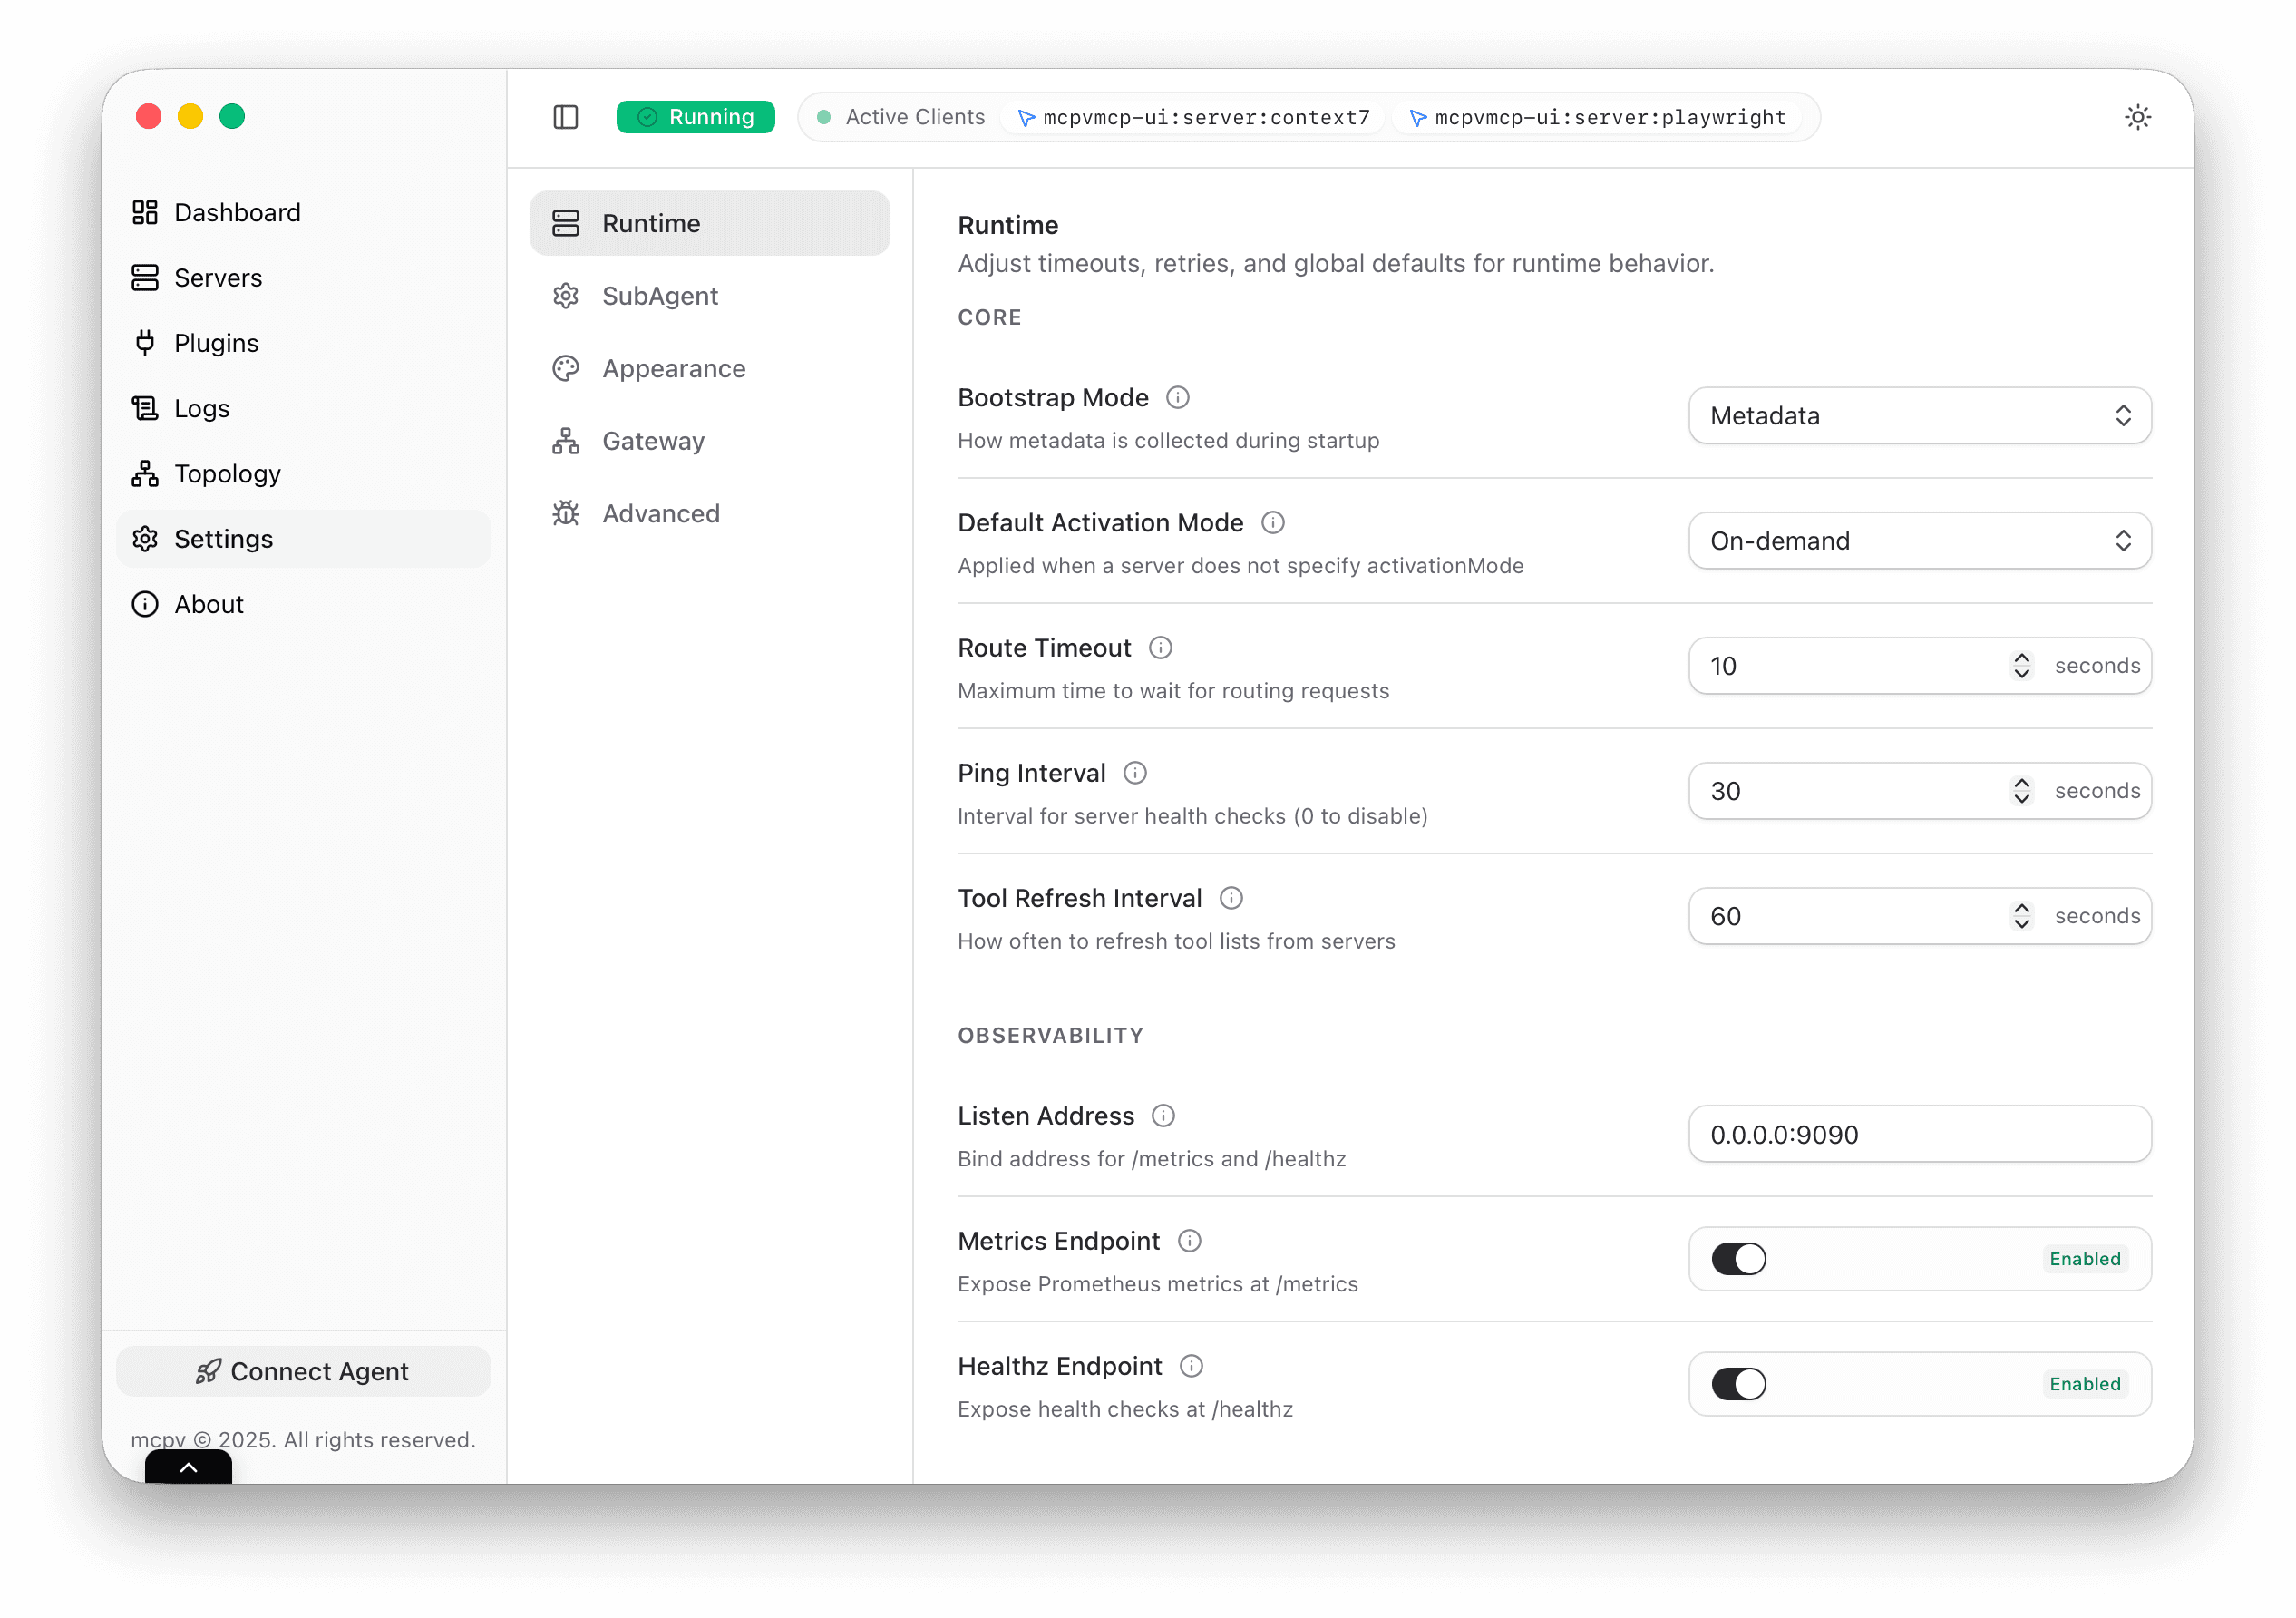Image resolution: width=2296 pixels, height=1618 pixels.
Task: Toggle light/dark mode with the sun icon
Action: tap(2137, 117)
